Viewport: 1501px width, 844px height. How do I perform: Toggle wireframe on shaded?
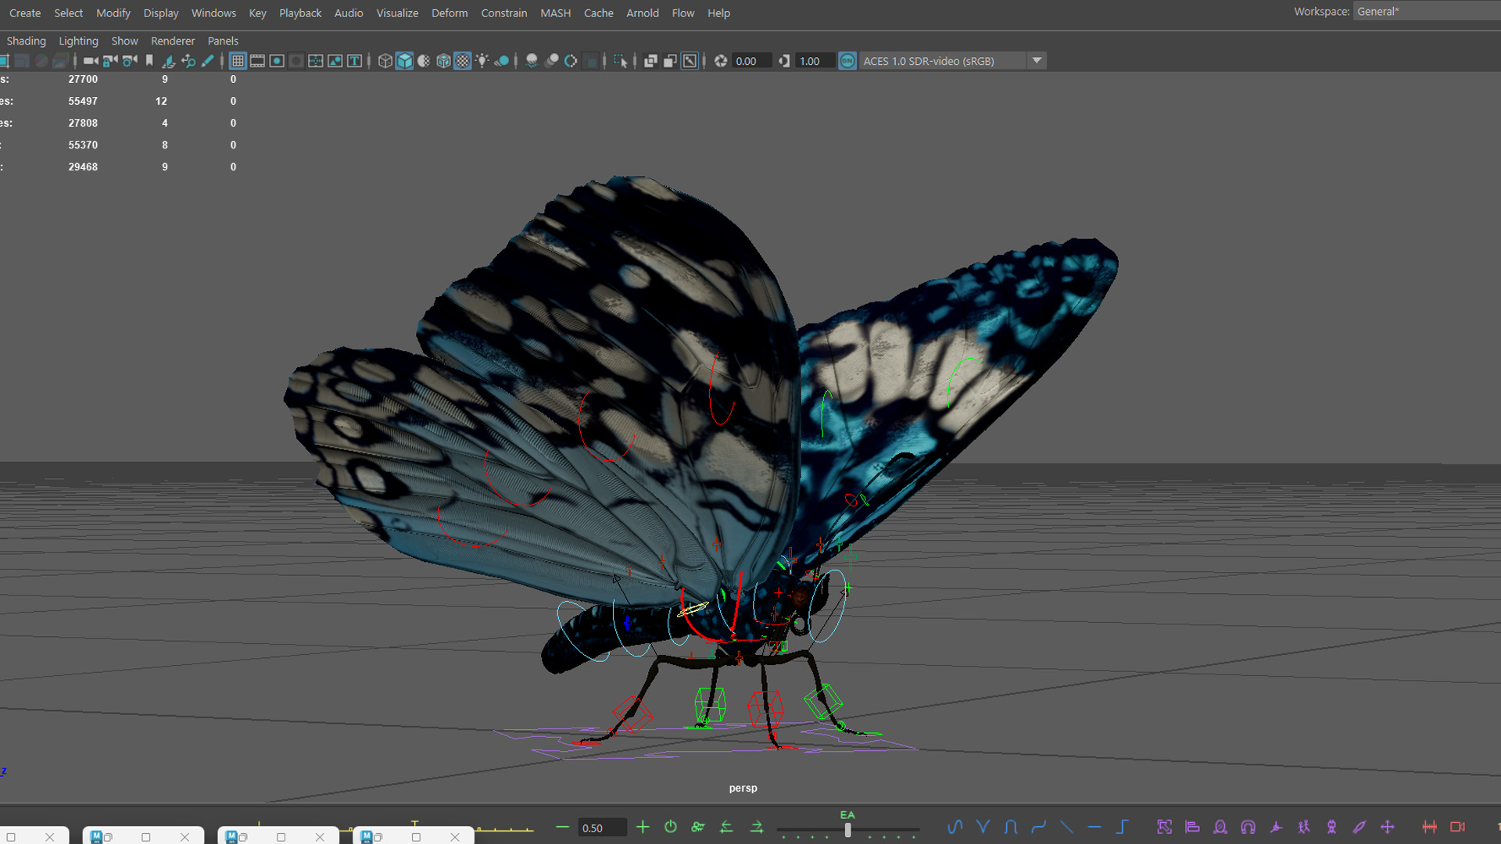tap(443, 61)
